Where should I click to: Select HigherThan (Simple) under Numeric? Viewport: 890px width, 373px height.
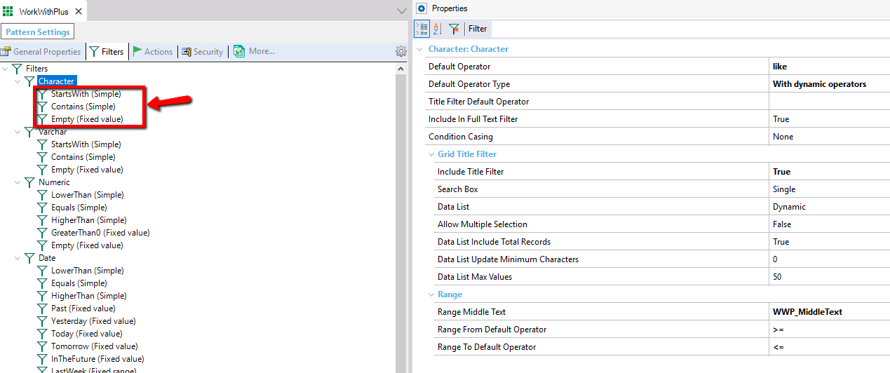pos(89,220)
